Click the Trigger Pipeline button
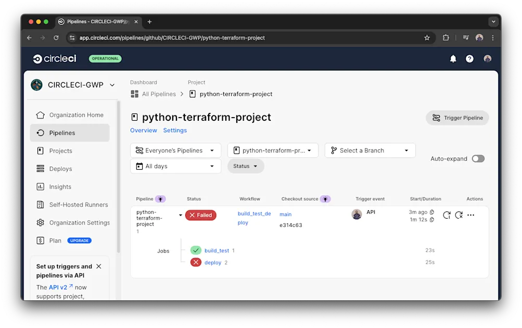 pyautogui.click(x=457, y=118)
